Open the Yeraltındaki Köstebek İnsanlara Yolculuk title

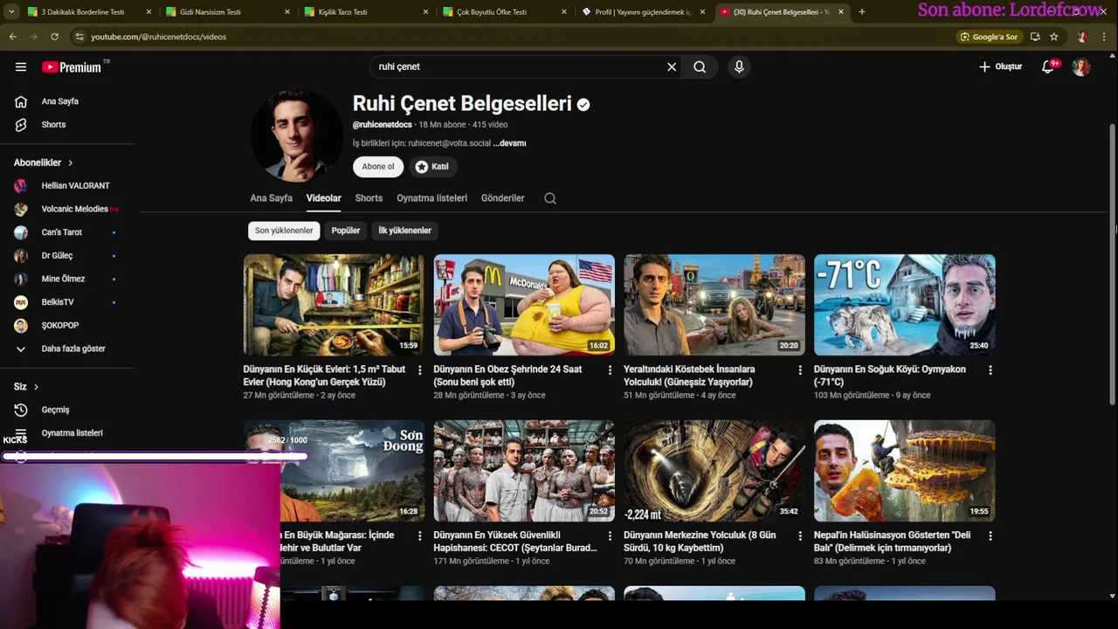[689, 376]
